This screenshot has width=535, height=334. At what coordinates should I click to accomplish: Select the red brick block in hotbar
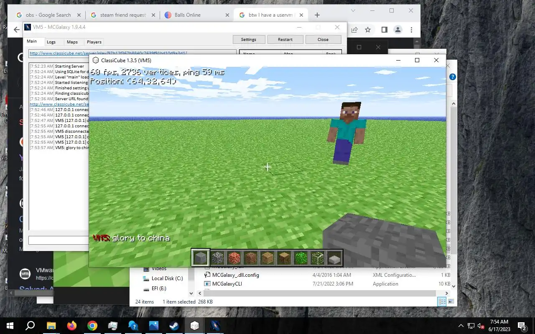pos(234,258)
